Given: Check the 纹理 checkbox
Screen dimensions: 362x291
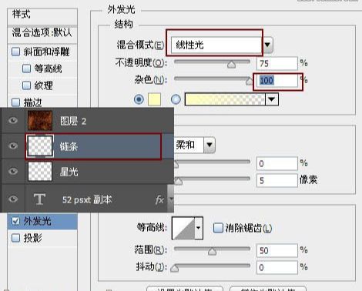Looking at the screenshot, I should [26, 85].
